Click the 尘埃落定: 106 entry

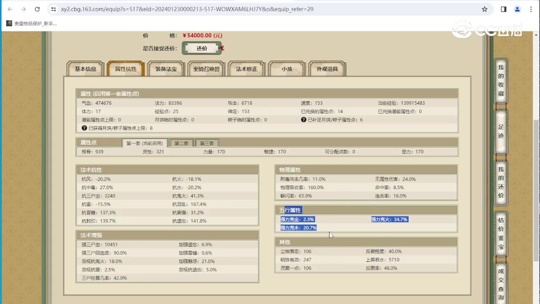tap(295, 251)
